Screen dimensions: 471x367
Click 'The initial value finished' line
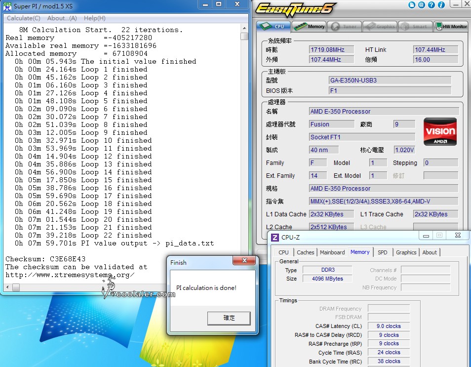click(106, 61)
